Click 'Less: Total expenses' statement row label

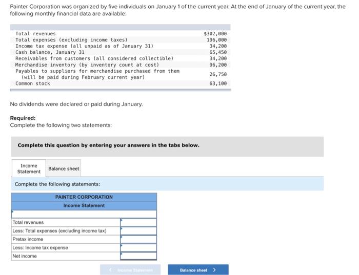pyautogui.click(x=59, y=231)
